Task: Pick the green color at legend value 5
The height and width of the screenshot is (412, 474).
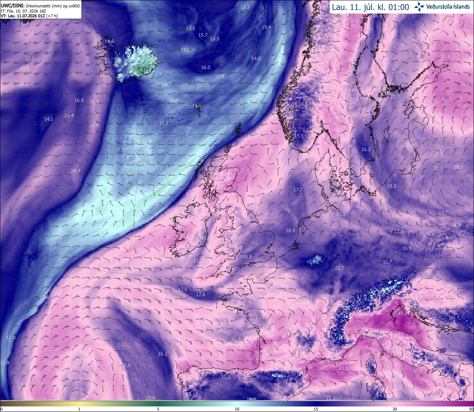Action: 158,402
